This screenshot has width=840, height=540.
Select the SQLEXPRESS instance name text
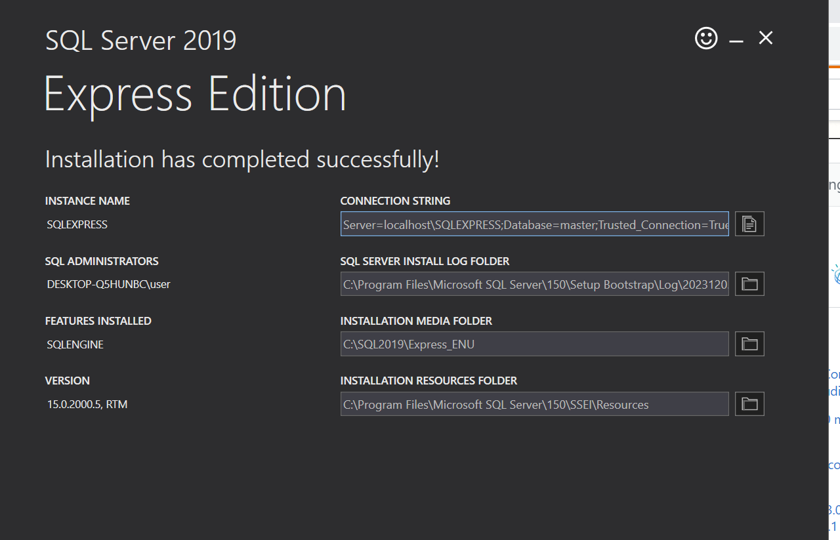[77, 224]
